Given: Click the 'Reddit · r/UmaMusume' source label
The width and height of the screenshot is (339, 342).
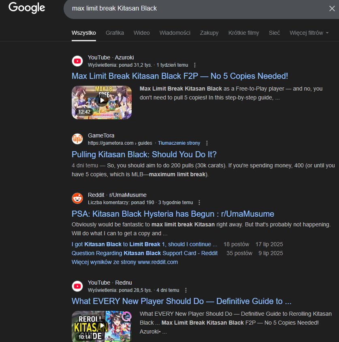Looking at the screenshot, I should (x=117, y=195).
